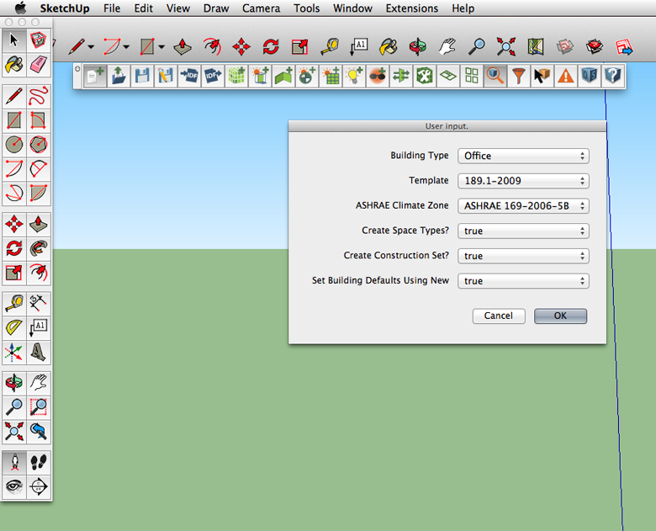Click the Paint Bucket tool in left palette

[14, 64]
